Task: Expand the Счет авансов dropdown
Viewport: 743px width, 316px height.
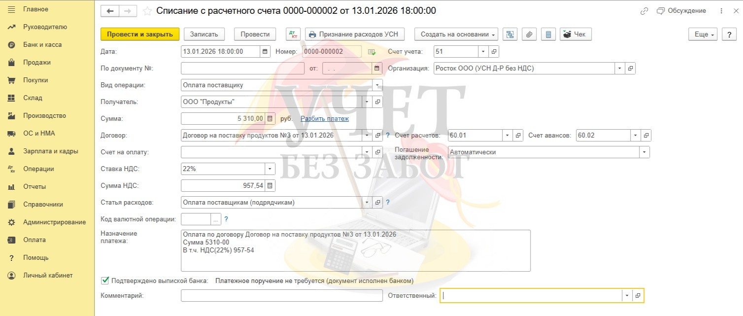Action: (x=635, y=135)
